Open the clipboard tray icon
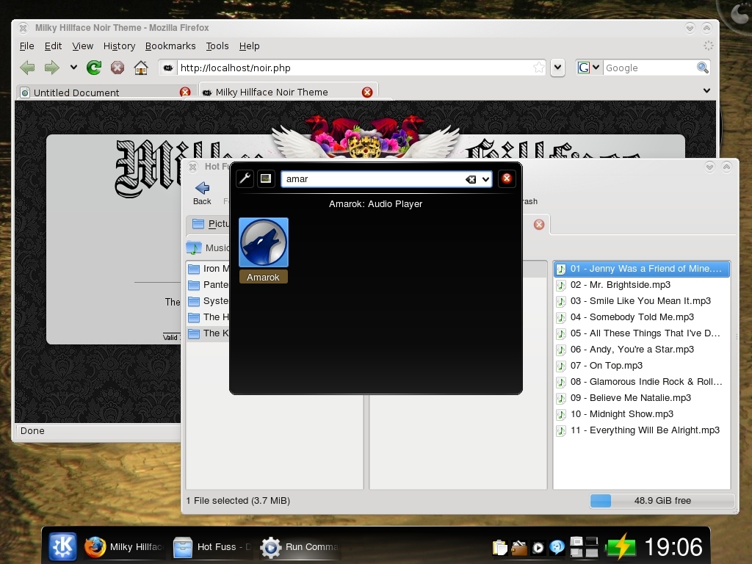The width and height of the screenshot is (752, 564). 499,547
